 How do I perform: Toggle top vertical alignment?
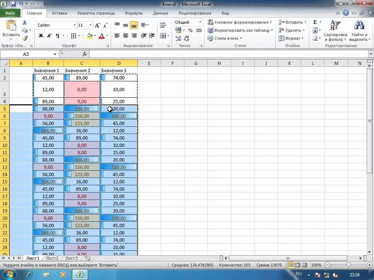click(117, 25)
